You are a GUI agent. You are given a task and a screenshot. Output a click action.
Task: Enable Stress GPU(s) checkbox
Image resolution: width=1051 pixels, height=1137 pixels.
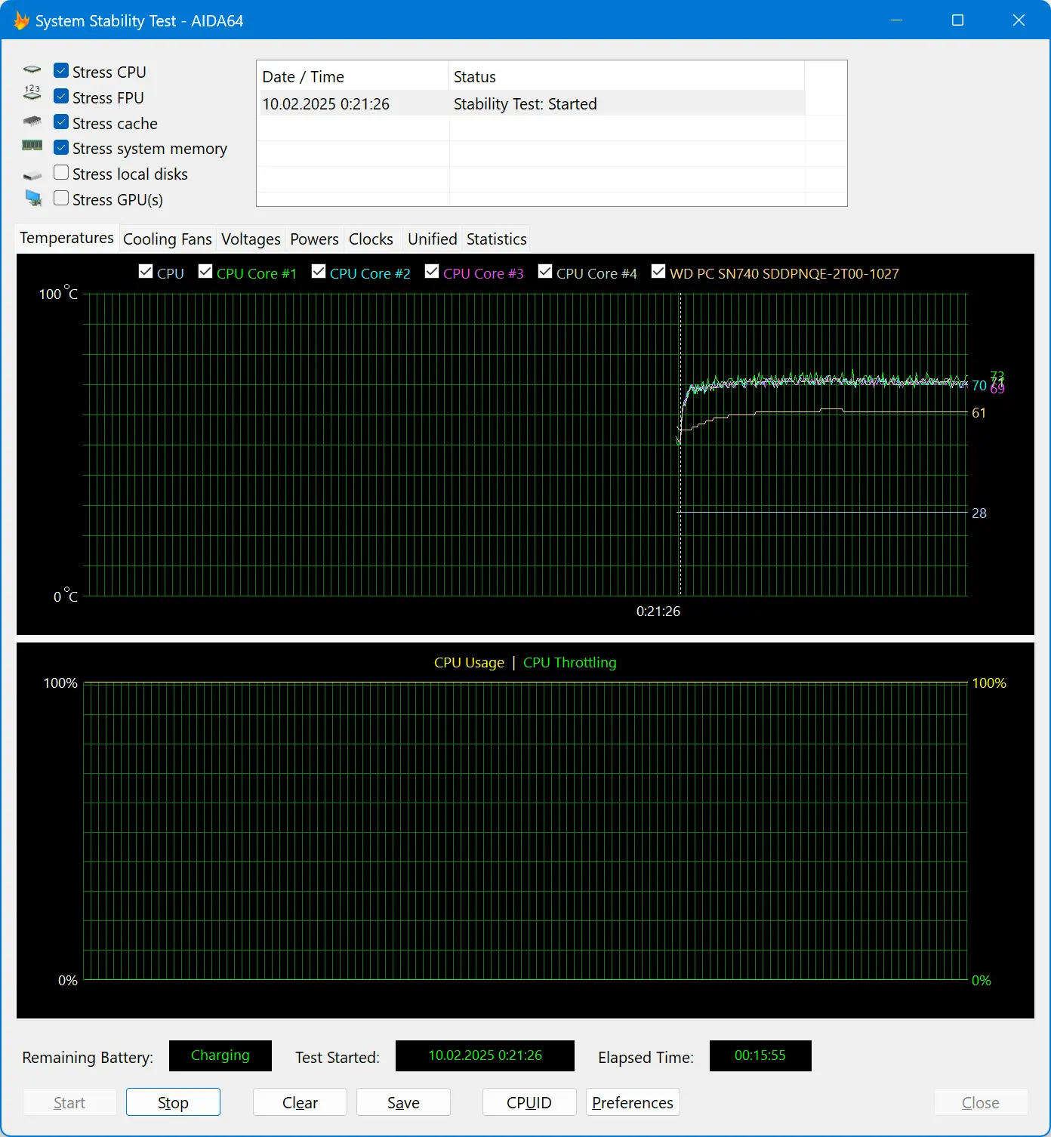[x=61, y=199]
